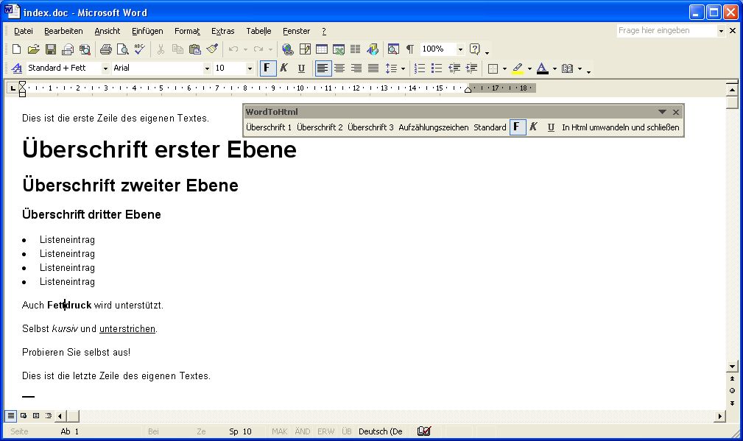
Task: Insert a table using the table icon
Action: [322, 49]
